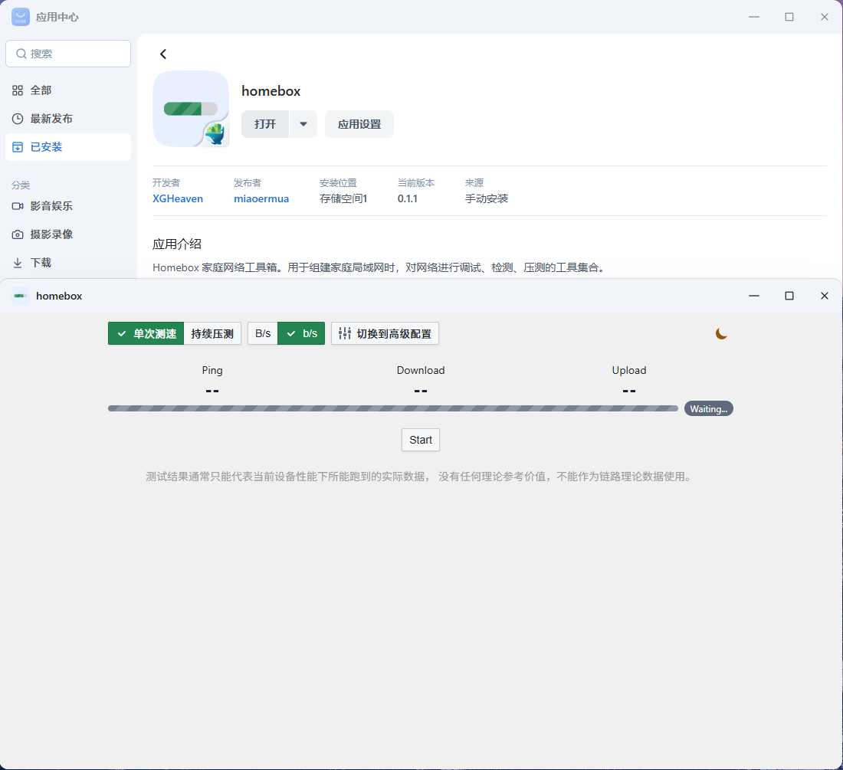Image resolution: width=843 pixels, height=770 pixels.
Task: Start the speed test
Action: click(x=421, y=440)
